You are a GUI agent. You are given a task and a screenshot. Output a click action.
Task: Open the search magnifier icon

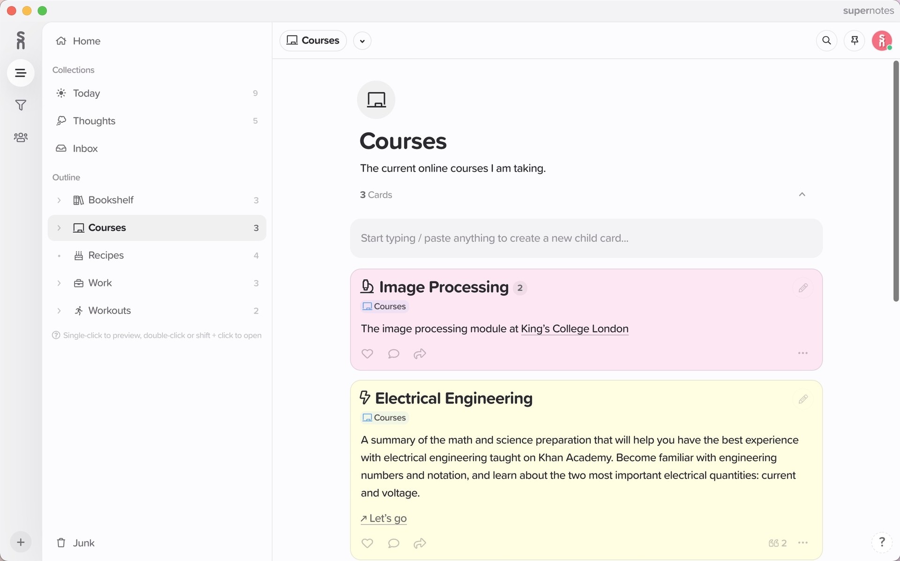pyautogui.click(x=826, y=41)
